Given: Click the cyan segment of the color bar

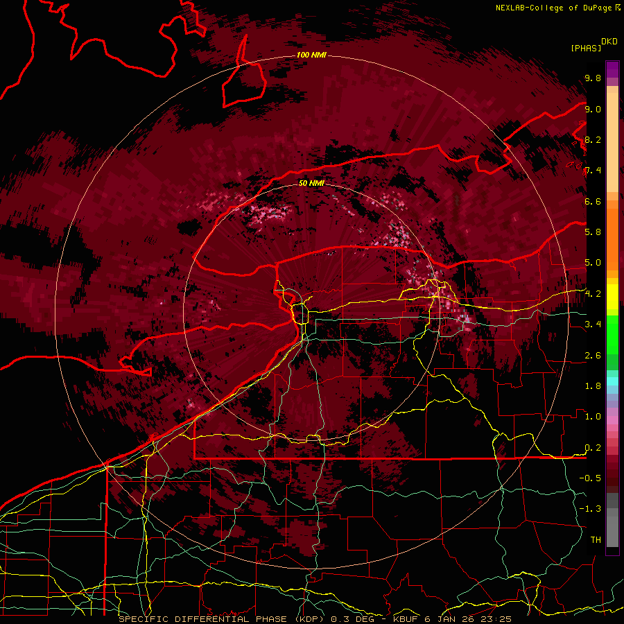Looking at the screenshot, I should coord(612,381).
